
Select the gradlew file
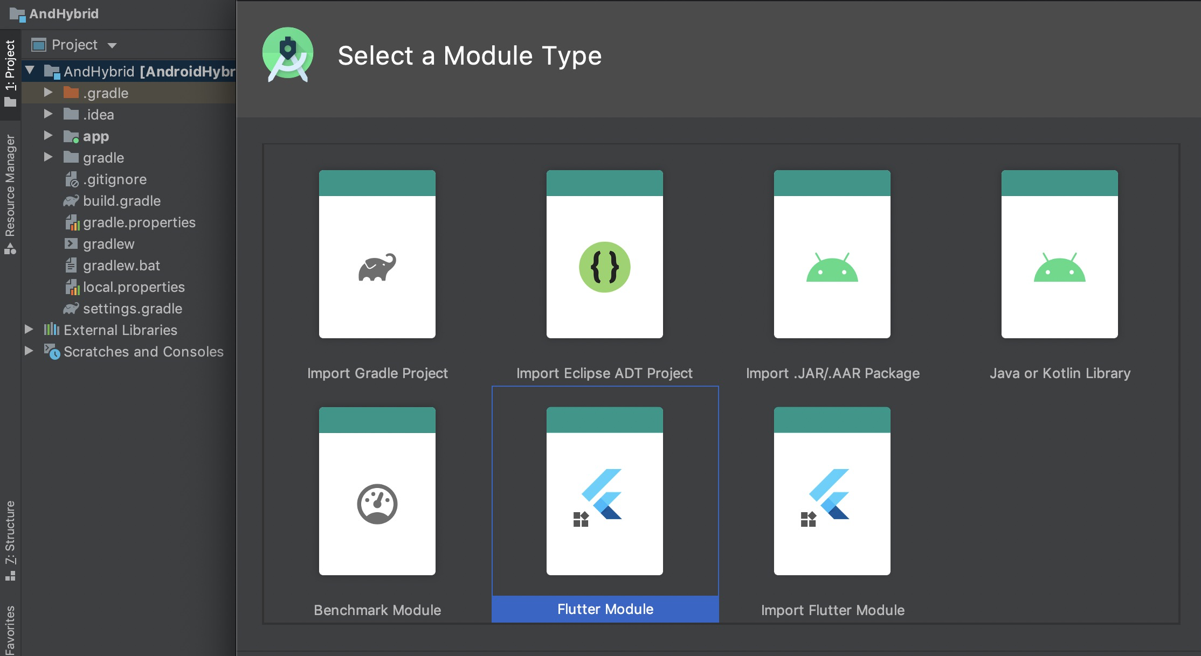click(129, 243)
